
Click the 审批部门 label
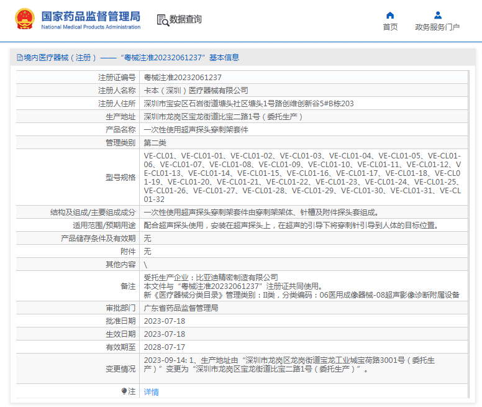point(120,308)
